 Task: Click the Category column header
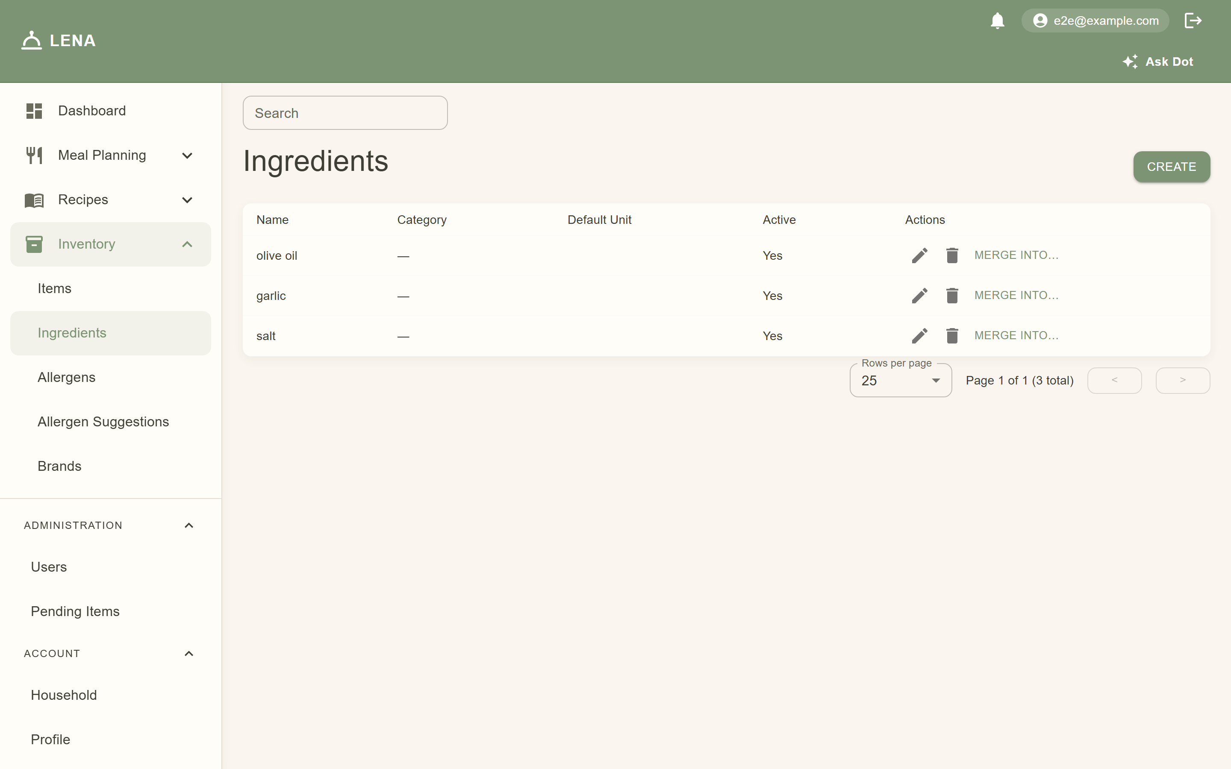[422, 220]
